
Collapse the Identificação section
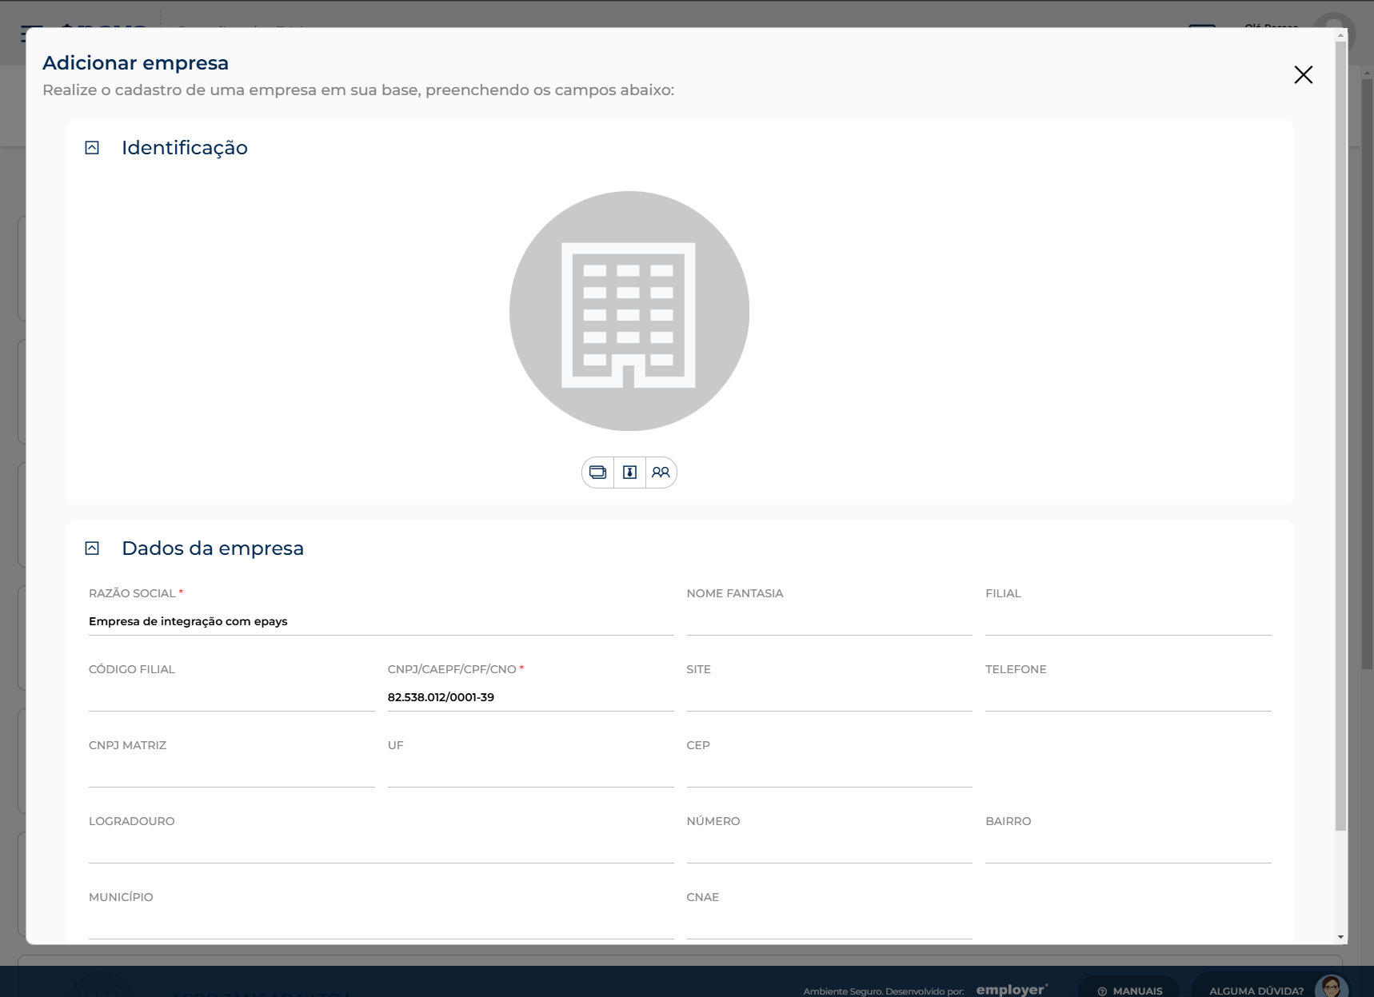pyautogui.click(x=92, y=148)
